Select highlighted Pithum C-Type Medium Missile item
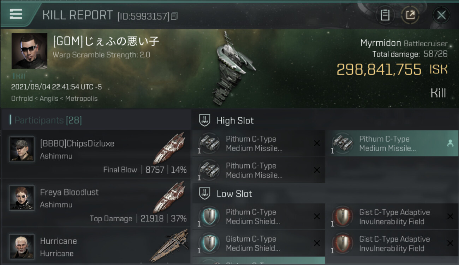The width and height of the screenshot is (459, 265). point(394,143)
